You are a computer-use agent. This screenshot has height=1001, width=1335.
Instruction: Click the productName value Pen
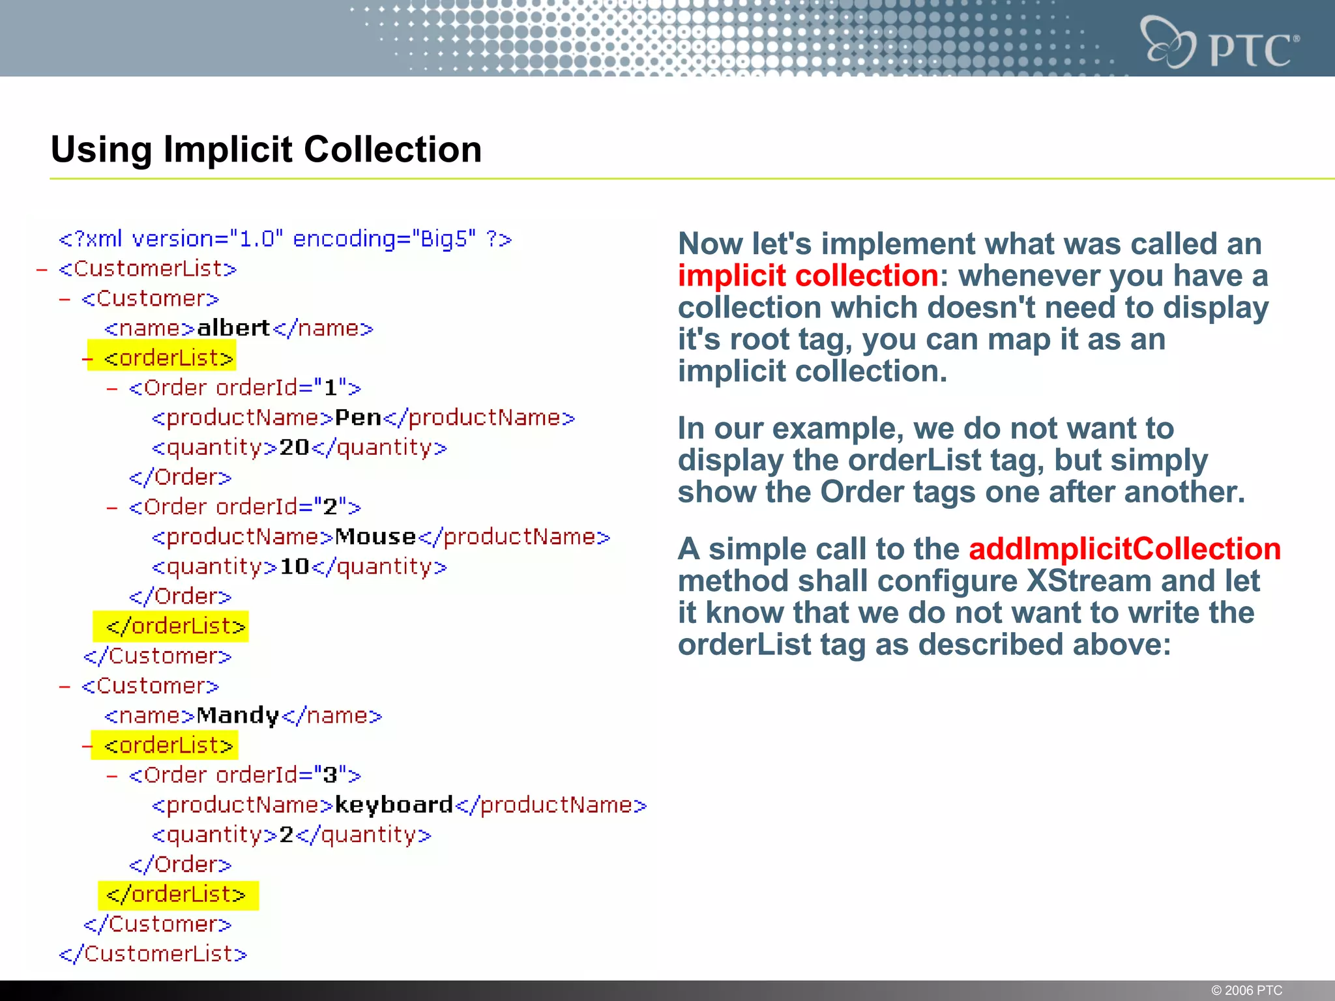(358, 417)
